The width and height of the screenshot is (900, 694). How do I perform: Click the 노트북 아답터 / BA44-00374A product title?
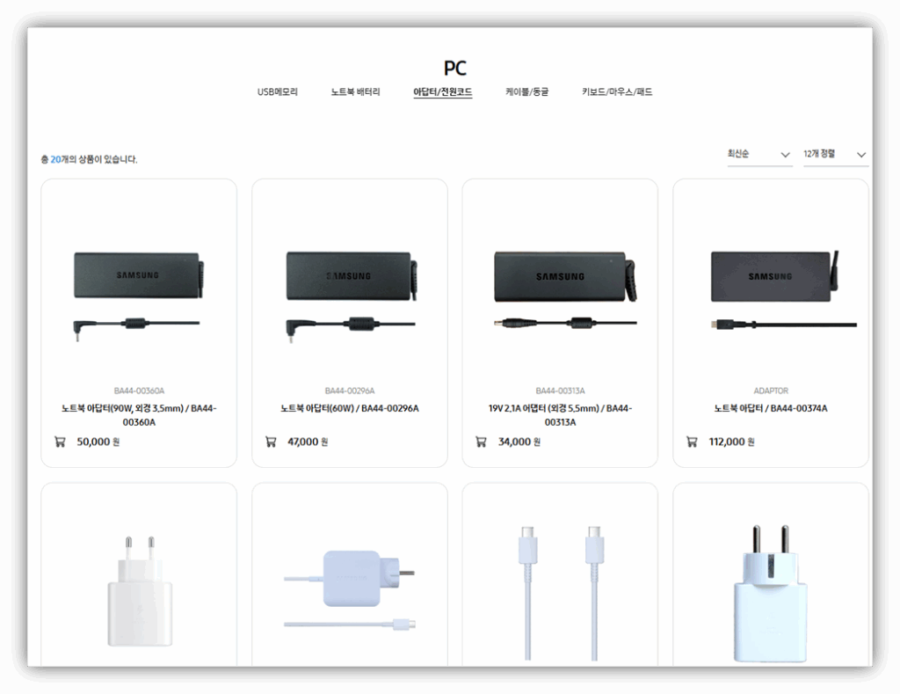click(x=771, y=408)
